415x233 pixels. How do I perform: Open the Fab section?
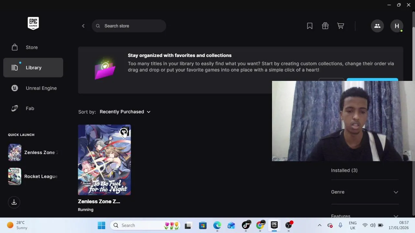33,108
